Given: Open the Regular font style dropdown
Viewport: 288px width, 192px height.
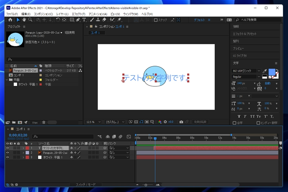Looking at the screenshot, I should pos(246,77).
